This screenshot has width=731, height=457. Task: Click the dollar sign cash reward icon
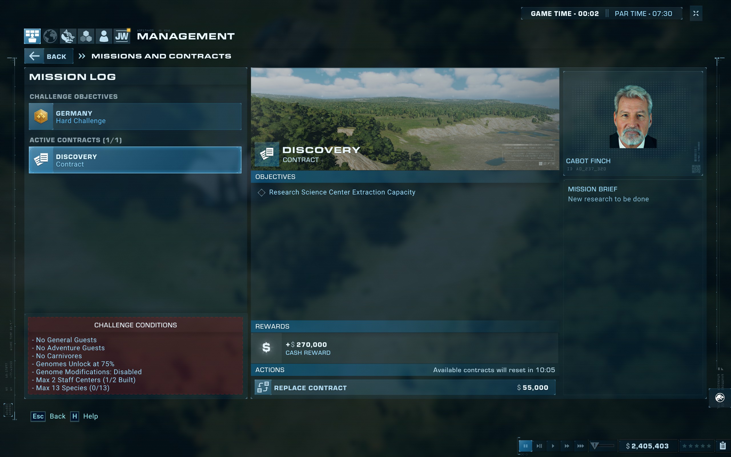(266, 348)
